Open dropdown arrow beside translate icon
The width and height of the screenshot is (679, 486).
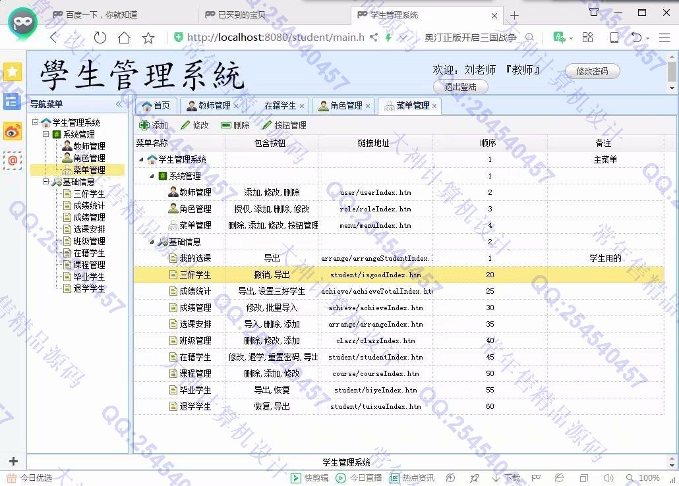pyautogui.click(x=571, y=38)
